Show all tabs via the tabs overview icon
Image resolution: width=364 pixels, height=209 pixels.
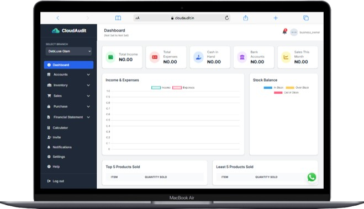(x=306, y=18)
